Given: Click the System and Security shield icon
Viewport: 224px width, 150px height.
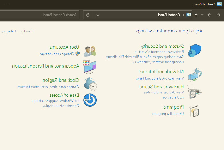Looking at the screenshot, I should (195, 51).
